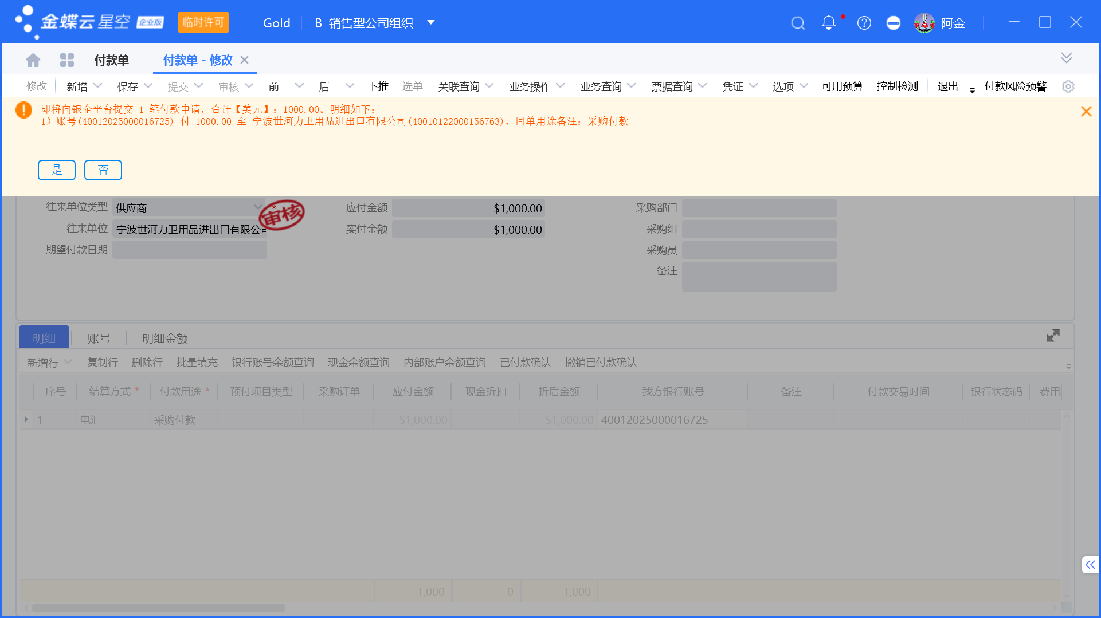The height and width of the screenshot is (618, 1101).
Task: Expand row 1 indicator arrow
Action: pyautogui.click(x=26, y=420)
